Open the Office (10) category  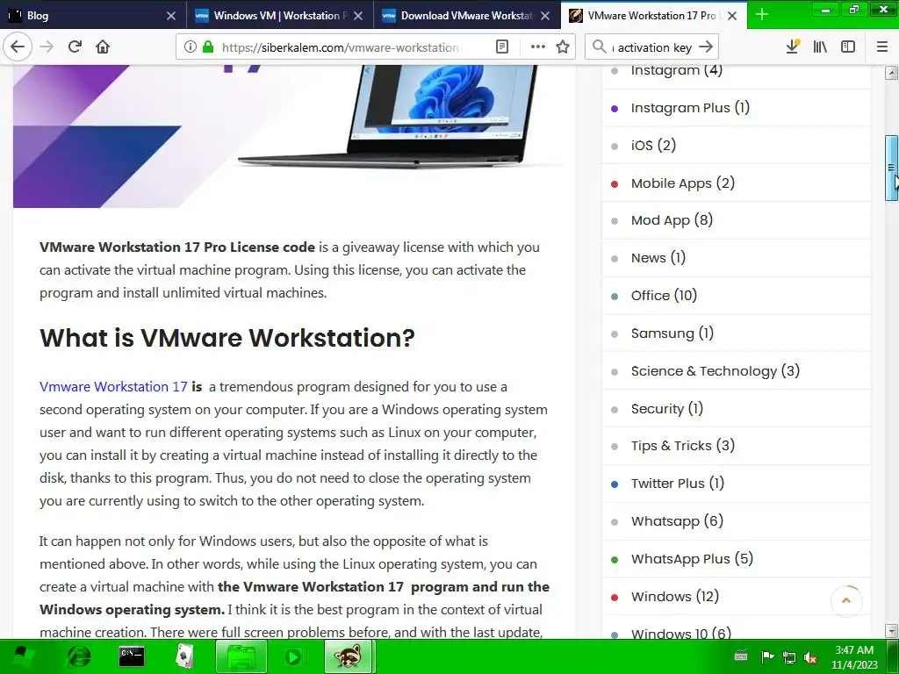[x=664, y=296]
